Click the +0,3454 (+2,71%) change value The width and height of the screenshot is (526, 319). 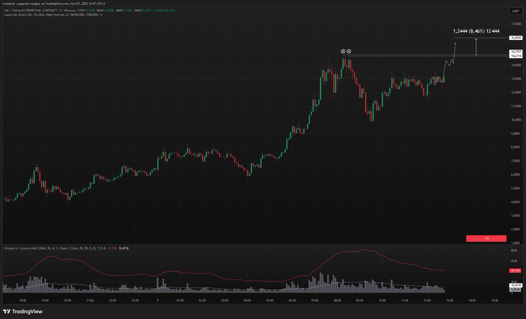163,10
